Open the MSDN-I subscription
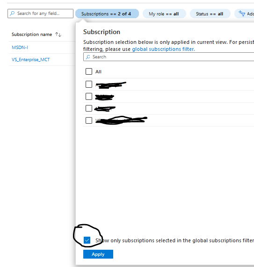 coord(20,47)
